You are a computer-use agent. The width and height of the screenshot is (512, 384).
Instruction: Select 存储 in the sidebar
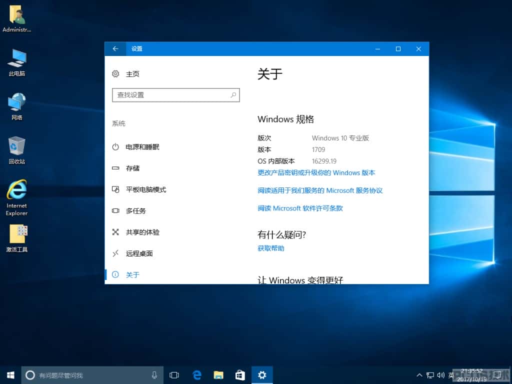pos(125,168)
